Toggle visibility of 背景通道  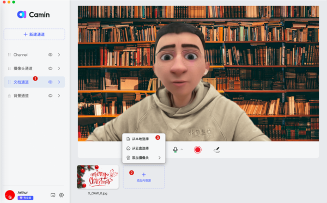point(50,96)
